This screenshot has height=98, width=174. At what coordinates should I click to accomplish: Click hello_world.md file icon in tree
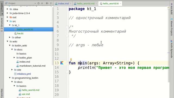pos(20,90)
